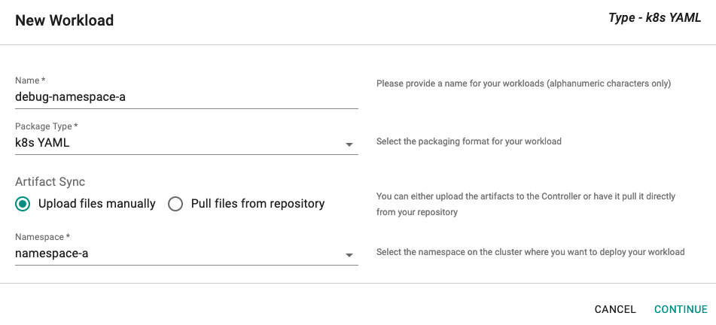Click the Namespace dropdown arrow

pos(349,255)
